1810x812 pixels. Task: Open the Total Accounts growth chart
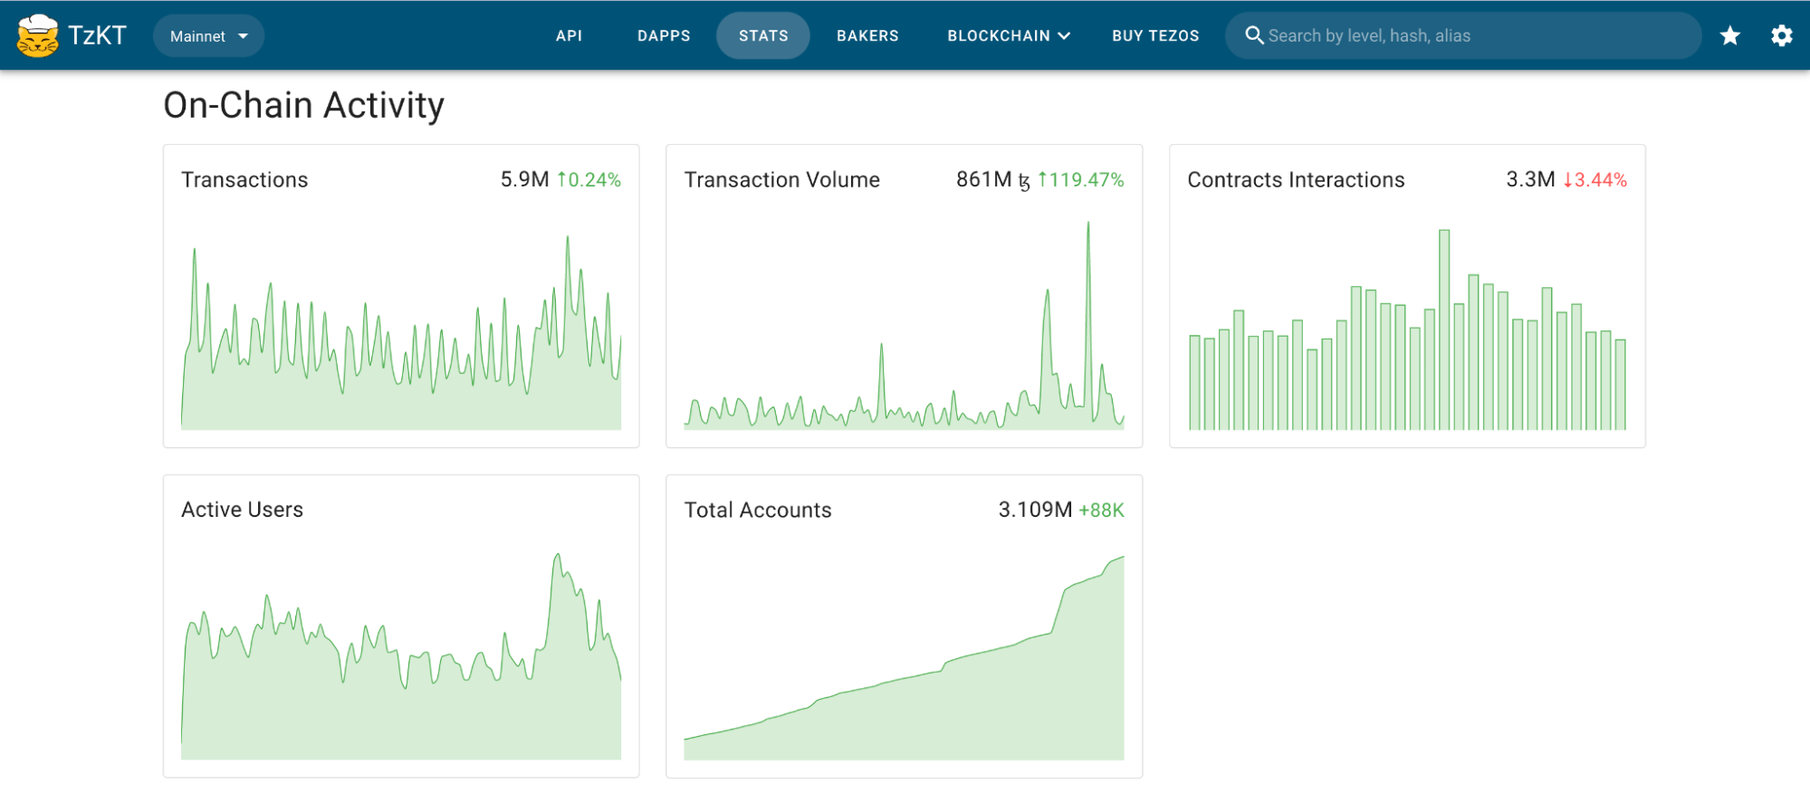tap(904, 670)
